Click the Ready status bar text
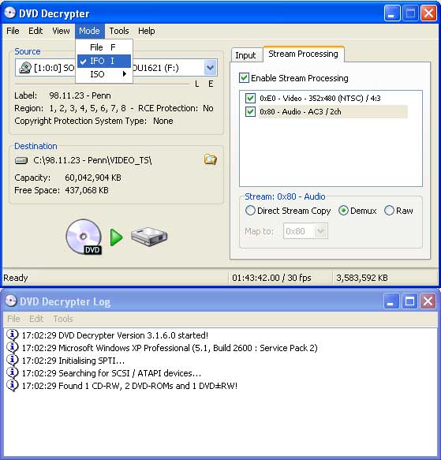The image size is (441, 460). click(x=16, y=278)
